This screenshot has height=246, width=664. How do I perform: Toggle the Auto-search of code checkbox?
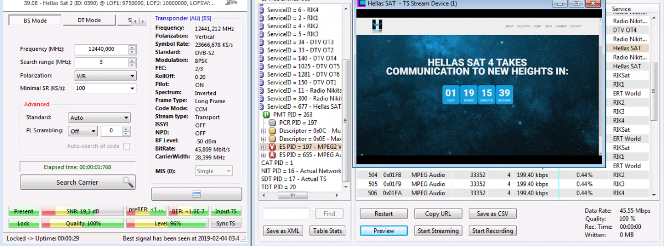pos(127,146)
